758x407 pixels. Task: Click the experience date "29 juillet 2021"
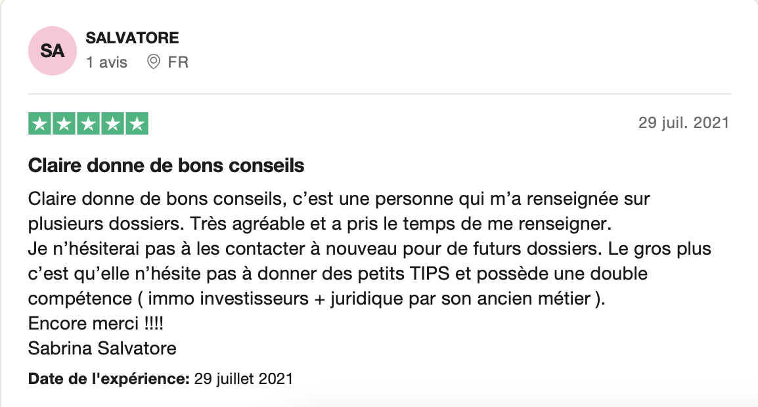pos(244,379)
